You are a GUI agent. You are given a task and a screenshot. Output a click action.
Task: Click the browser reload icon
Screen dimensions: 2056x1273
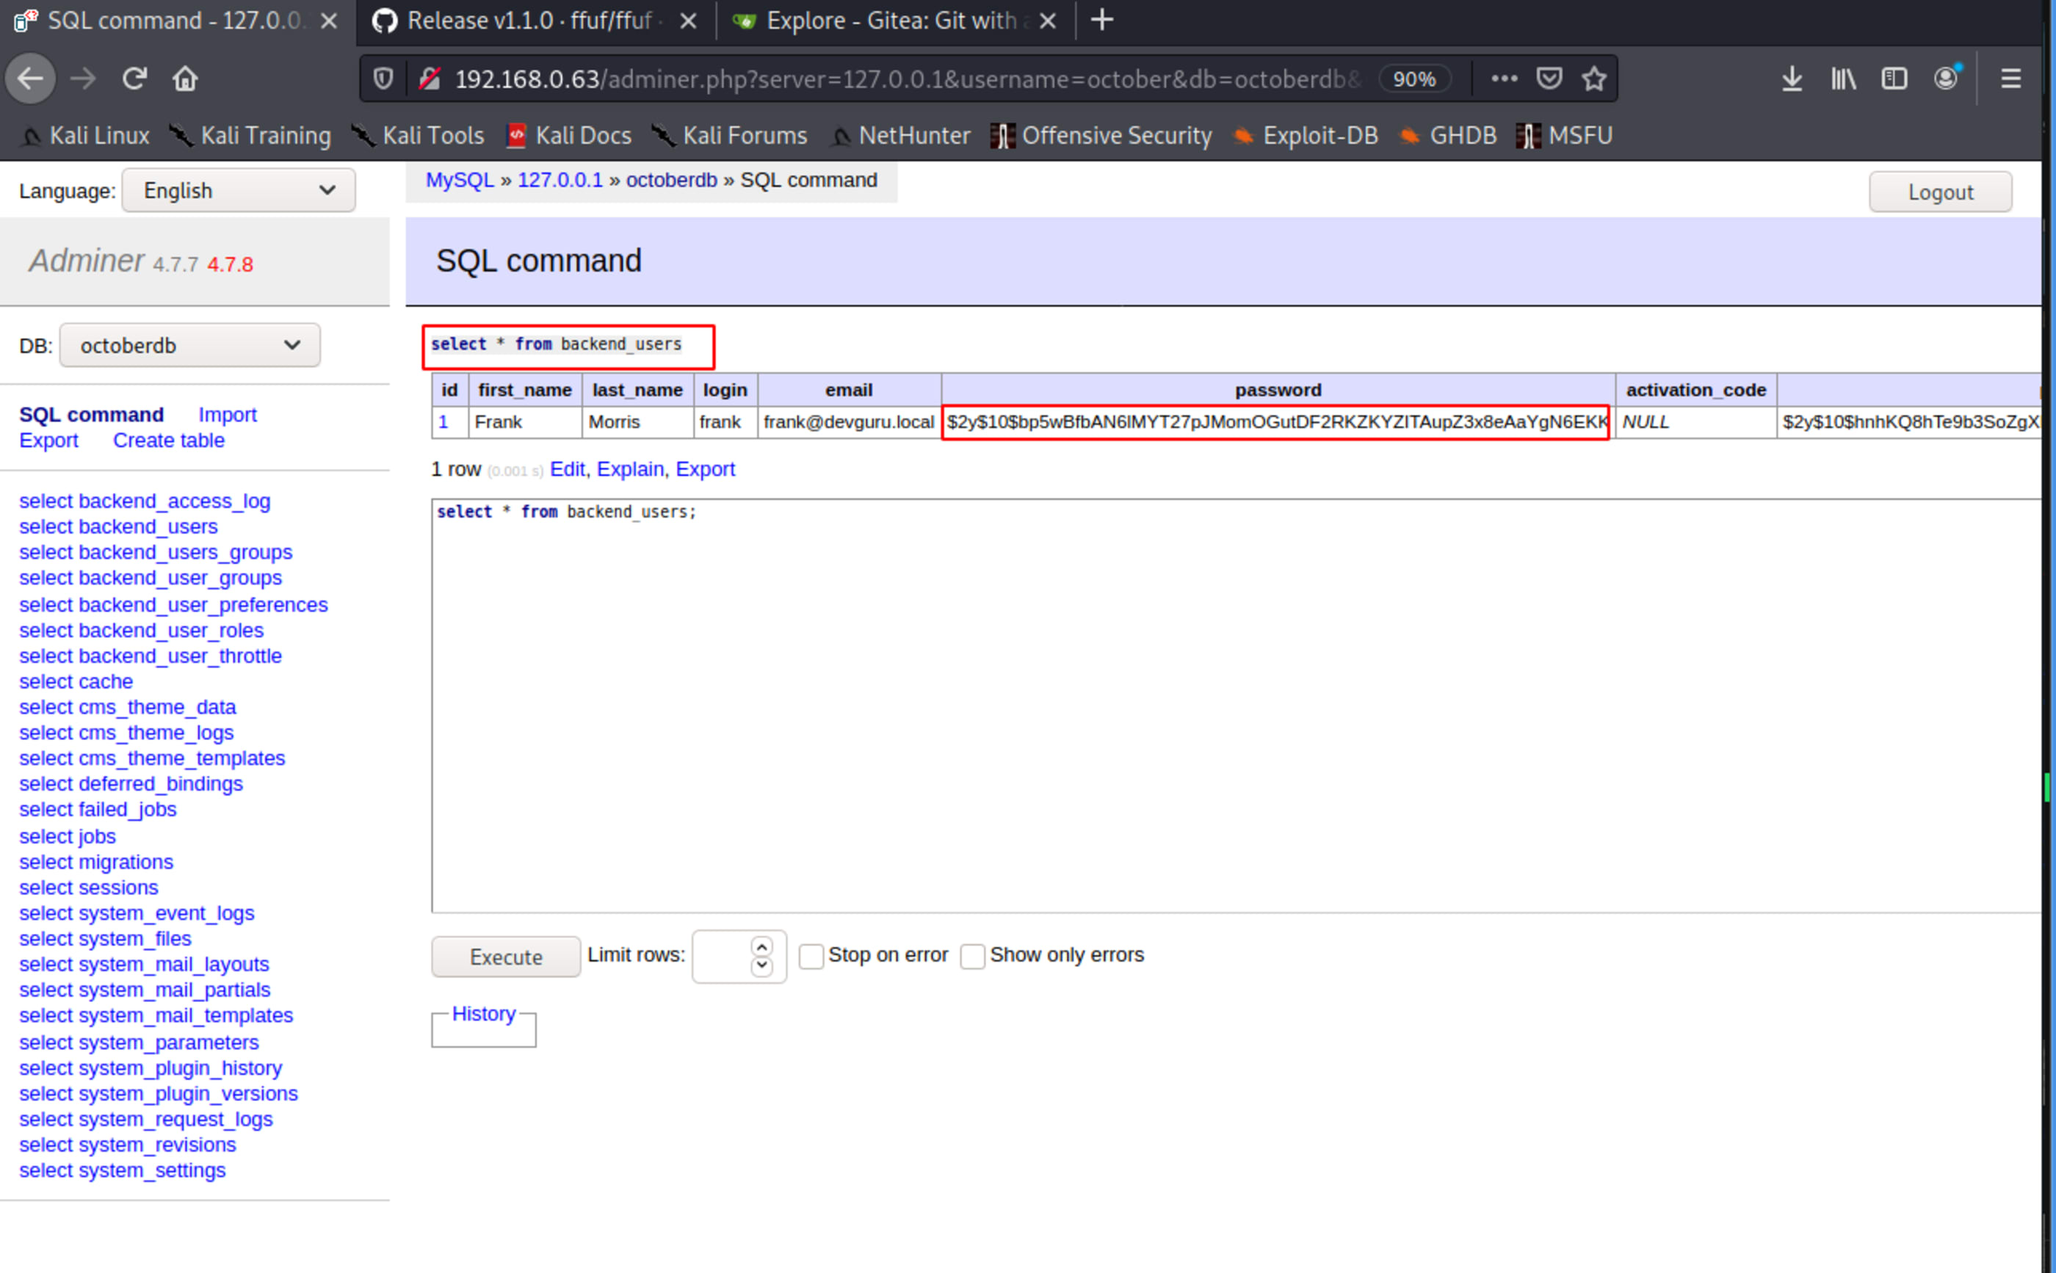(134, 79)
